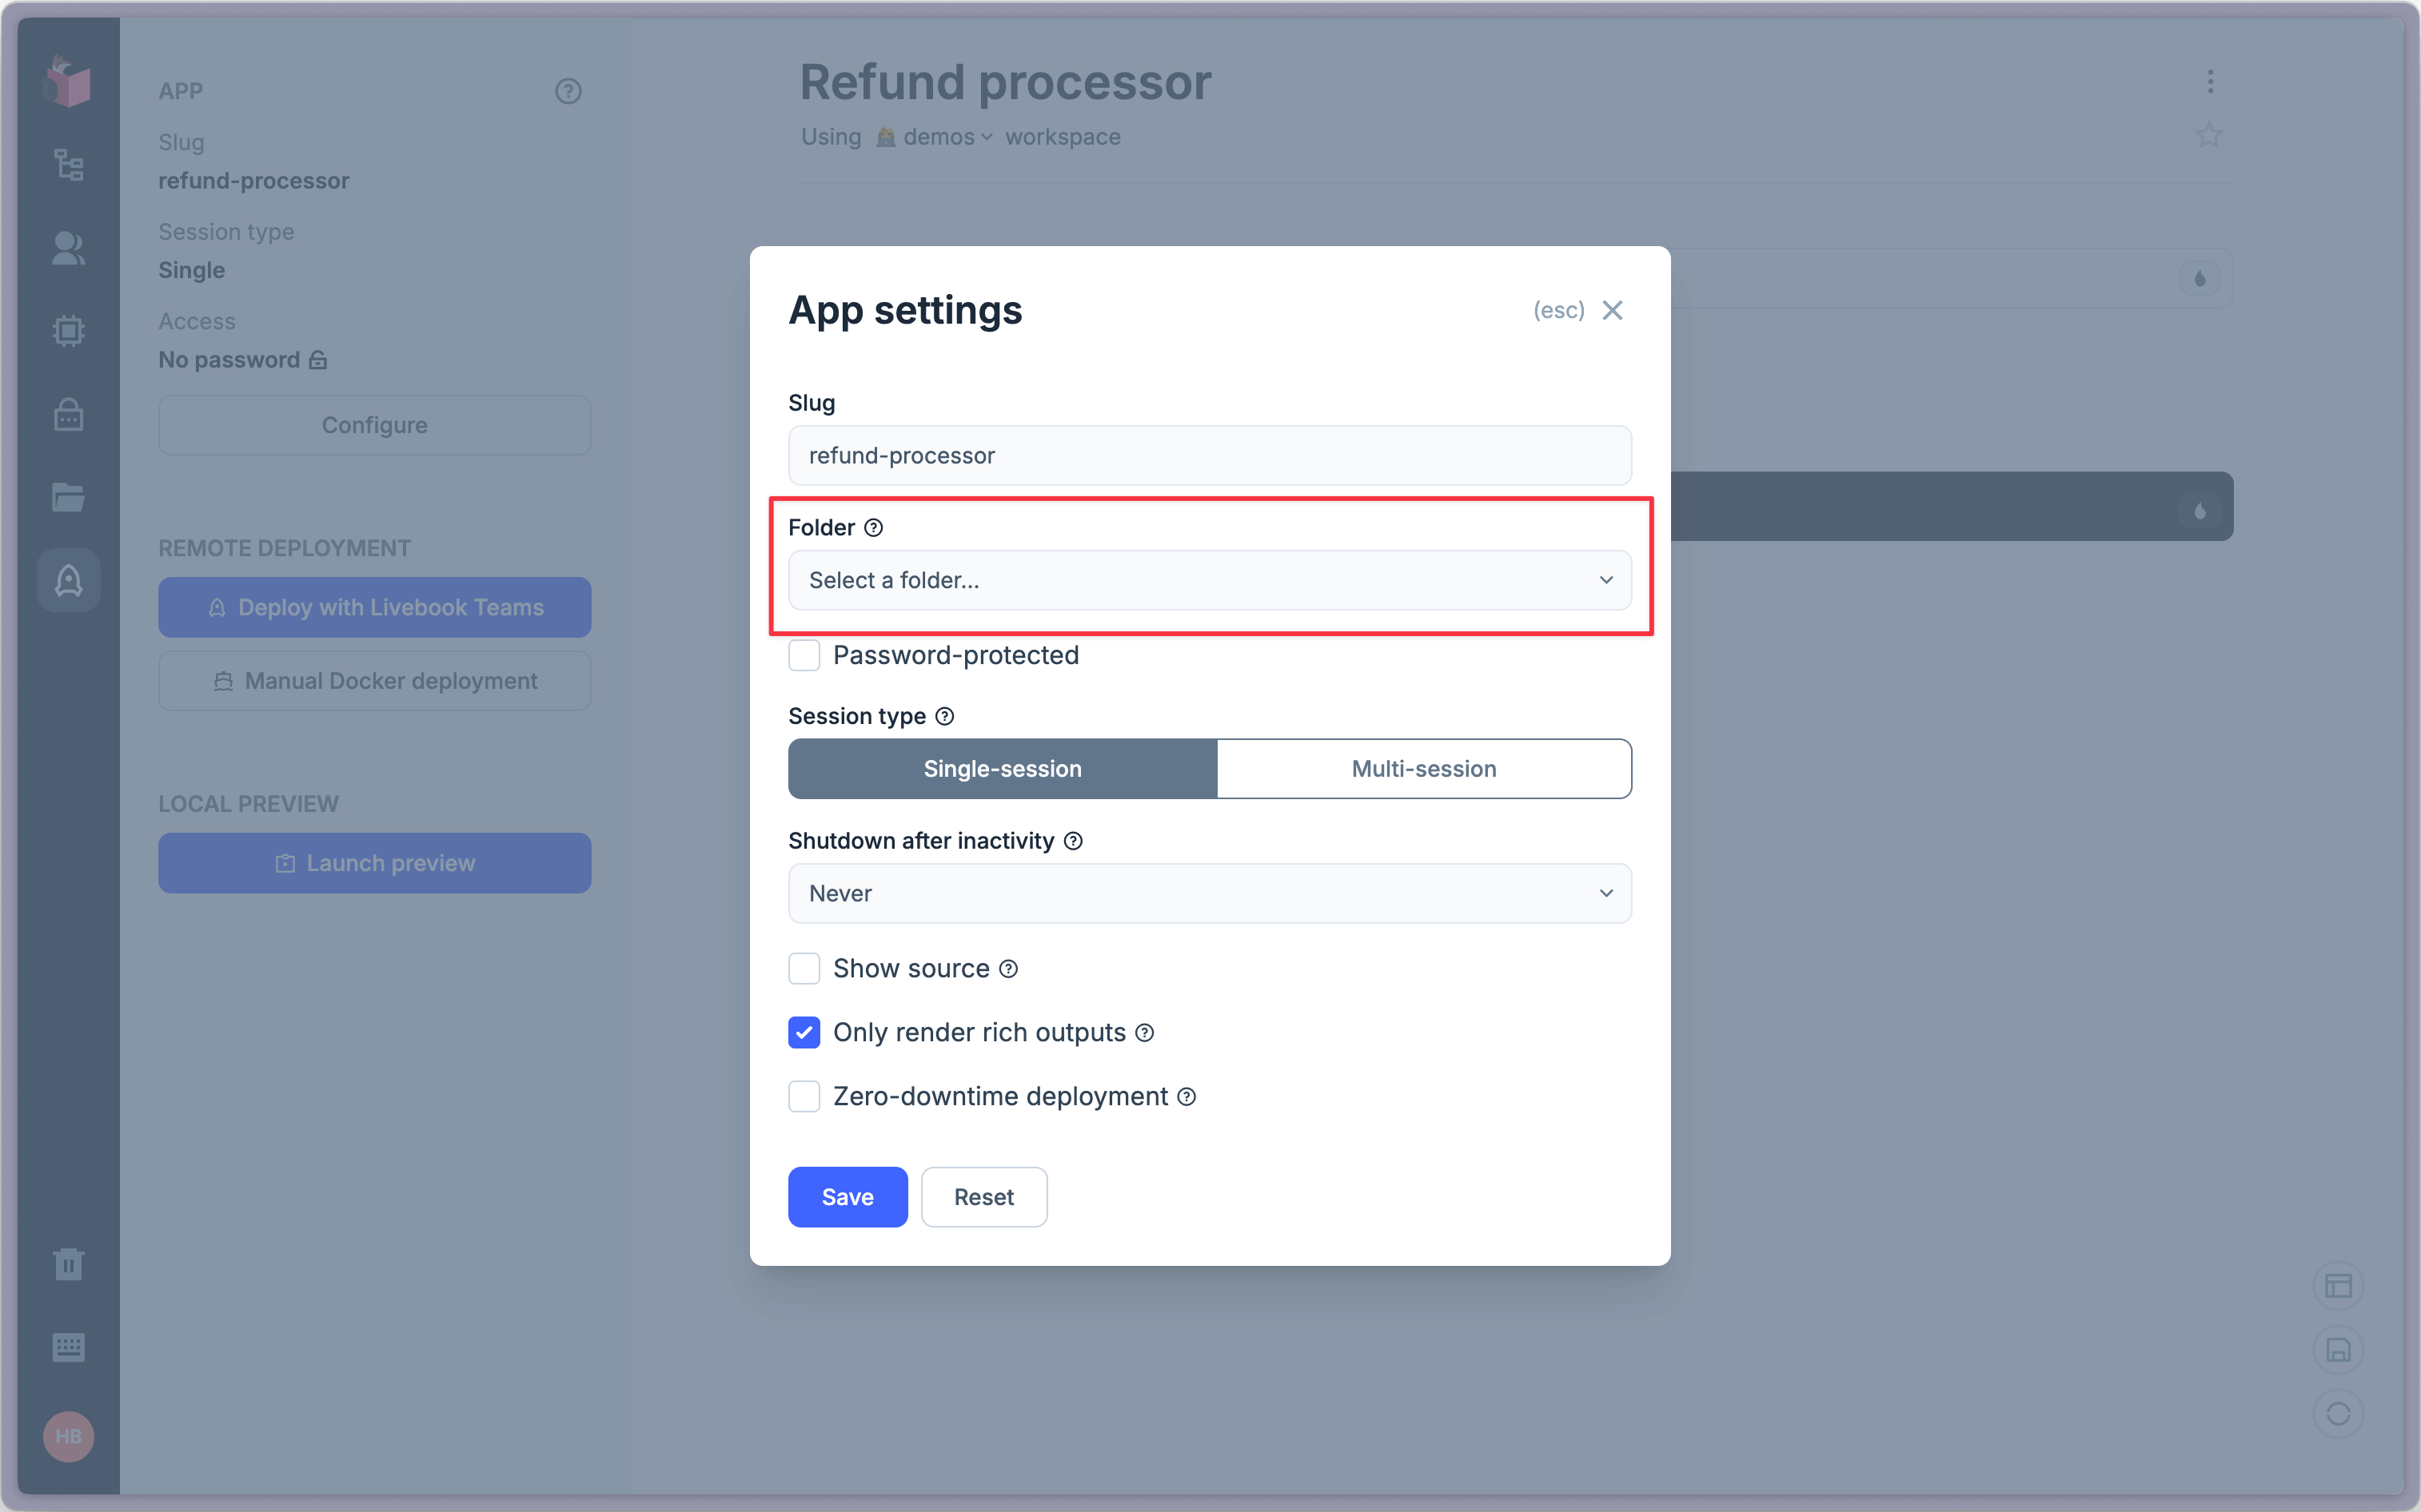Star the Refund processor notebook
This screenshot has width=2421, height=1512.
pos(2209,135)
